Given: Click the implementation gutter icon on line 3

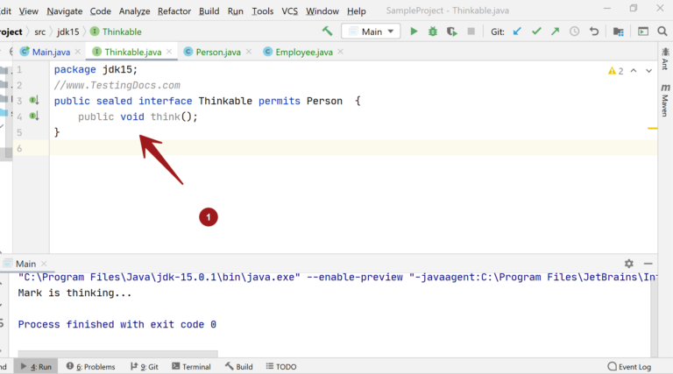Looking at the screenshot, I should pos(34,101).
